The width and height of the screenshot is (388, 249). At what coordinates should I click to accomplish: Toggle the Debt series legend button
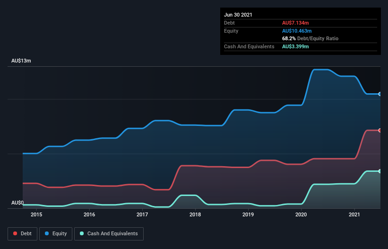(x=22, y=234)
